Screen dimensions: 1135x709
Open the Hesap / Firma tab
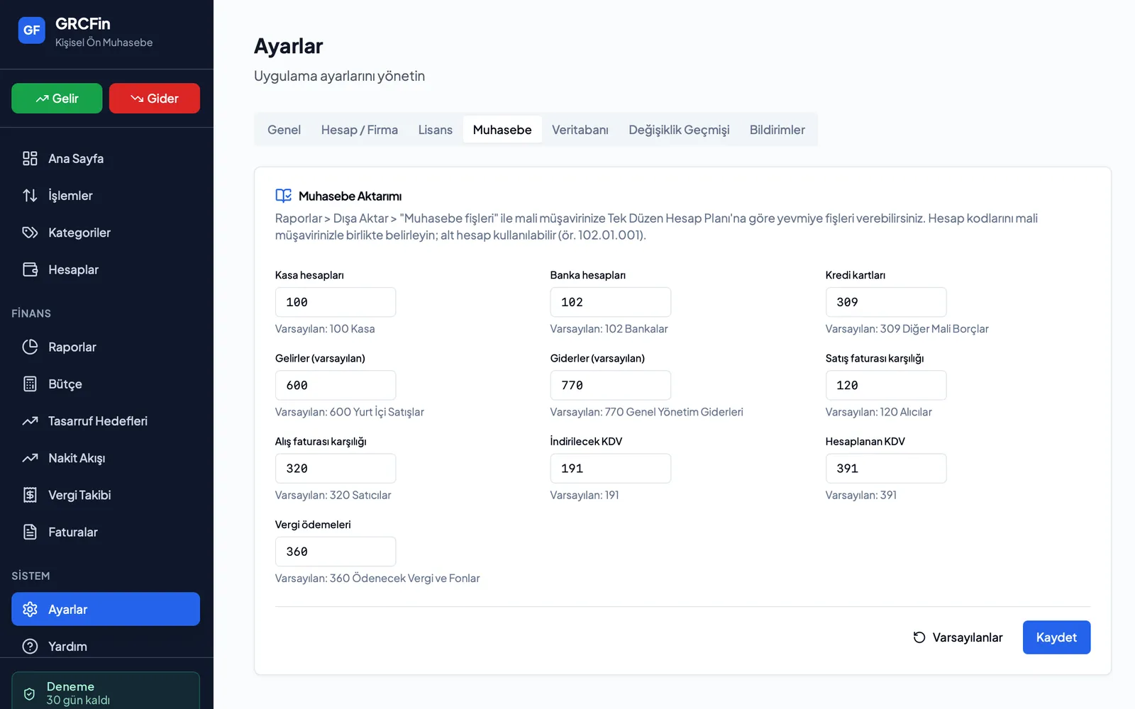(x=360, y=130)
